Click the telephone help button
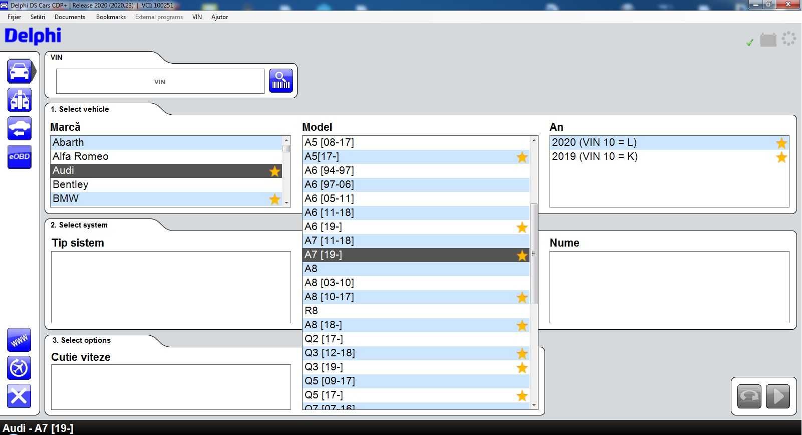This screenshot has width=802, height=435. click(749, 396)
